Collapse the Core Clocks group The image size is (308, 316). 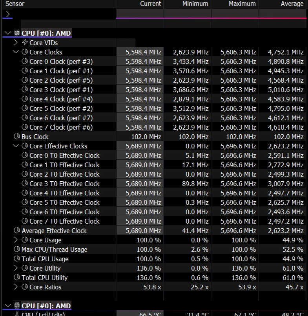16,52
